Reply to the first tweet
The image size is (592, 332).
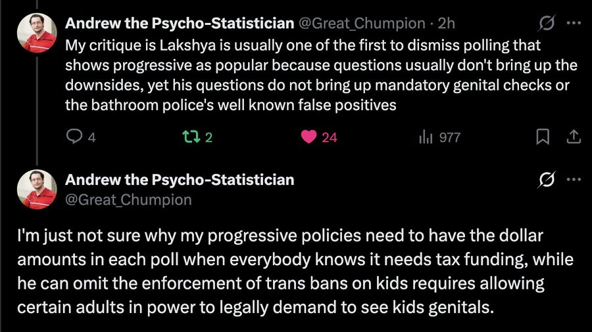[x=76, y=136]
